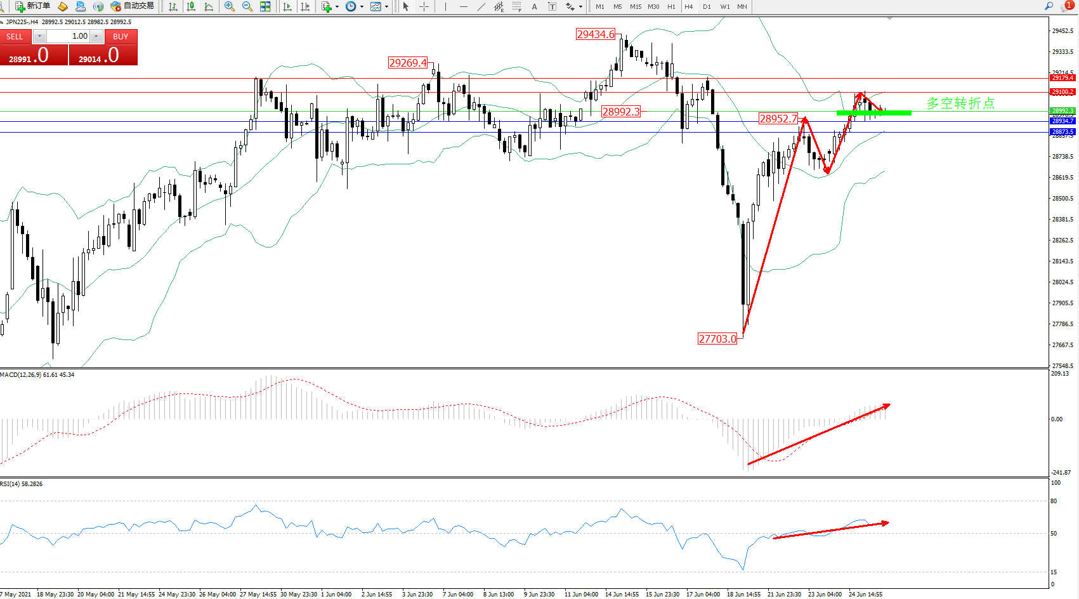Expand the chart templates dropdown arrow
Image resolution: width=1079 pixels, height=599 pixels.
coord(386,6)
